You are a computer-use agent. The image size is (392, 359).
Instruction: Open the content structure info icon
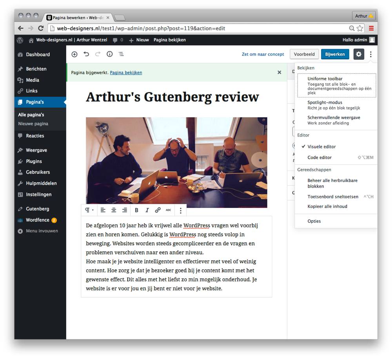[109, 54]
